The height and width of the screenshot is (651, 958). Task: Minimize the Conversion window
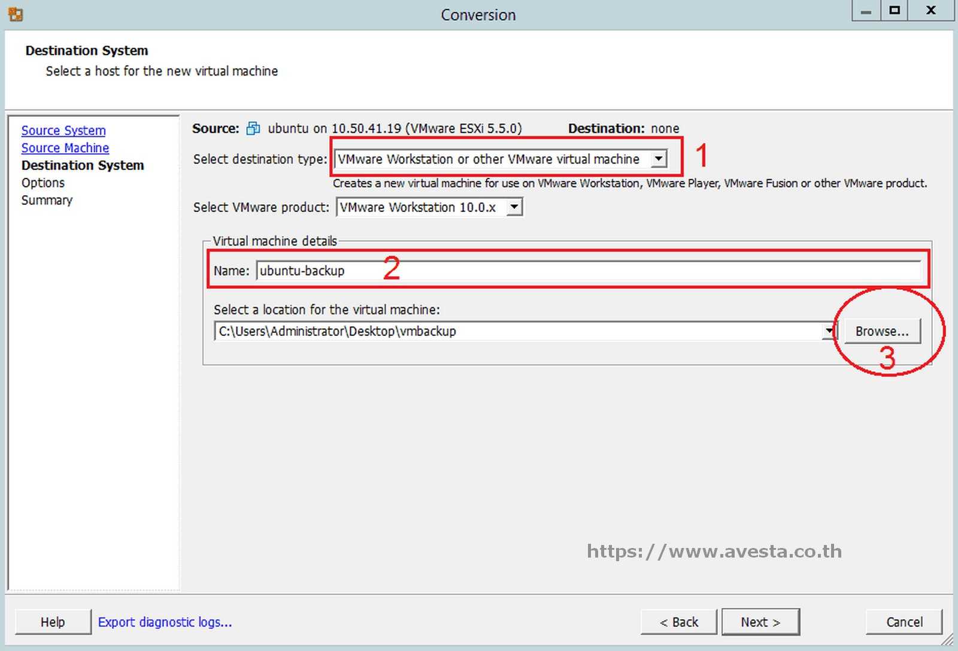click(866, 10)
